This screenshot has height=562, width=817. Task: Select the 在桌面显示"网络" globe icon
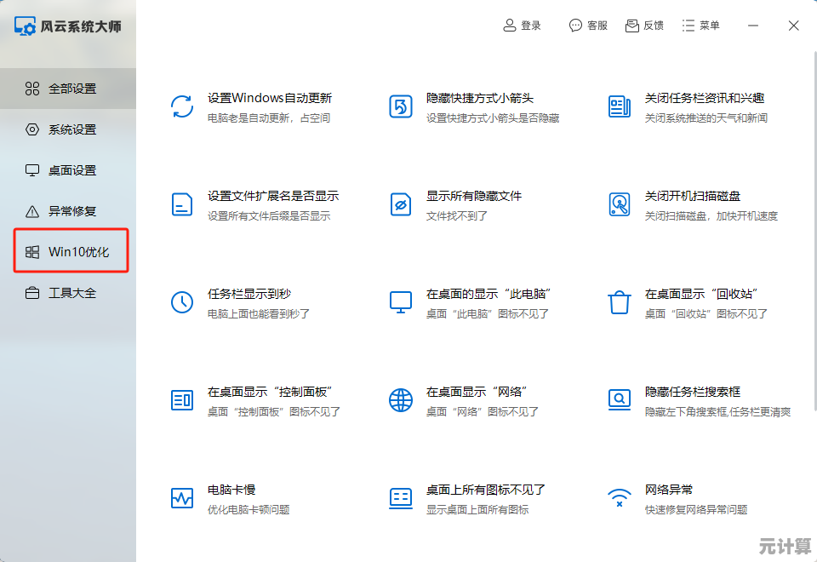[x=400, y=400]
